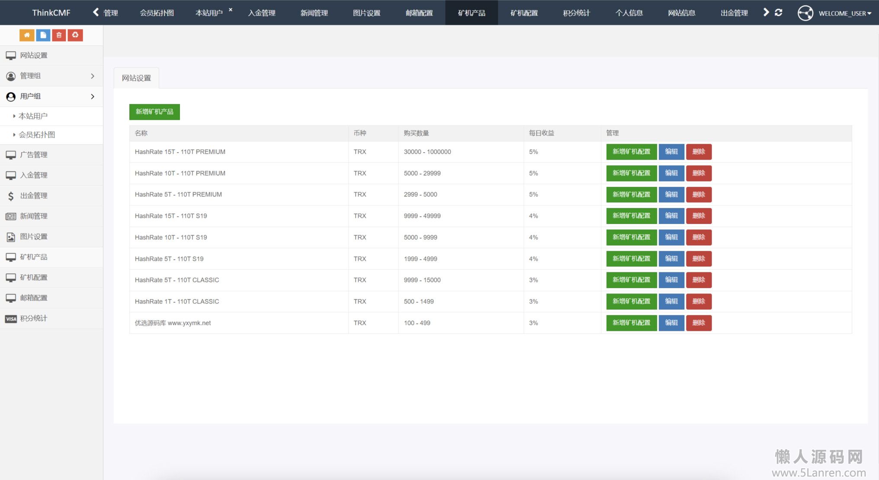Open the WELCOME_USER dropdown menu
This screenshot has height=480, width=879.
pos(844,13)
